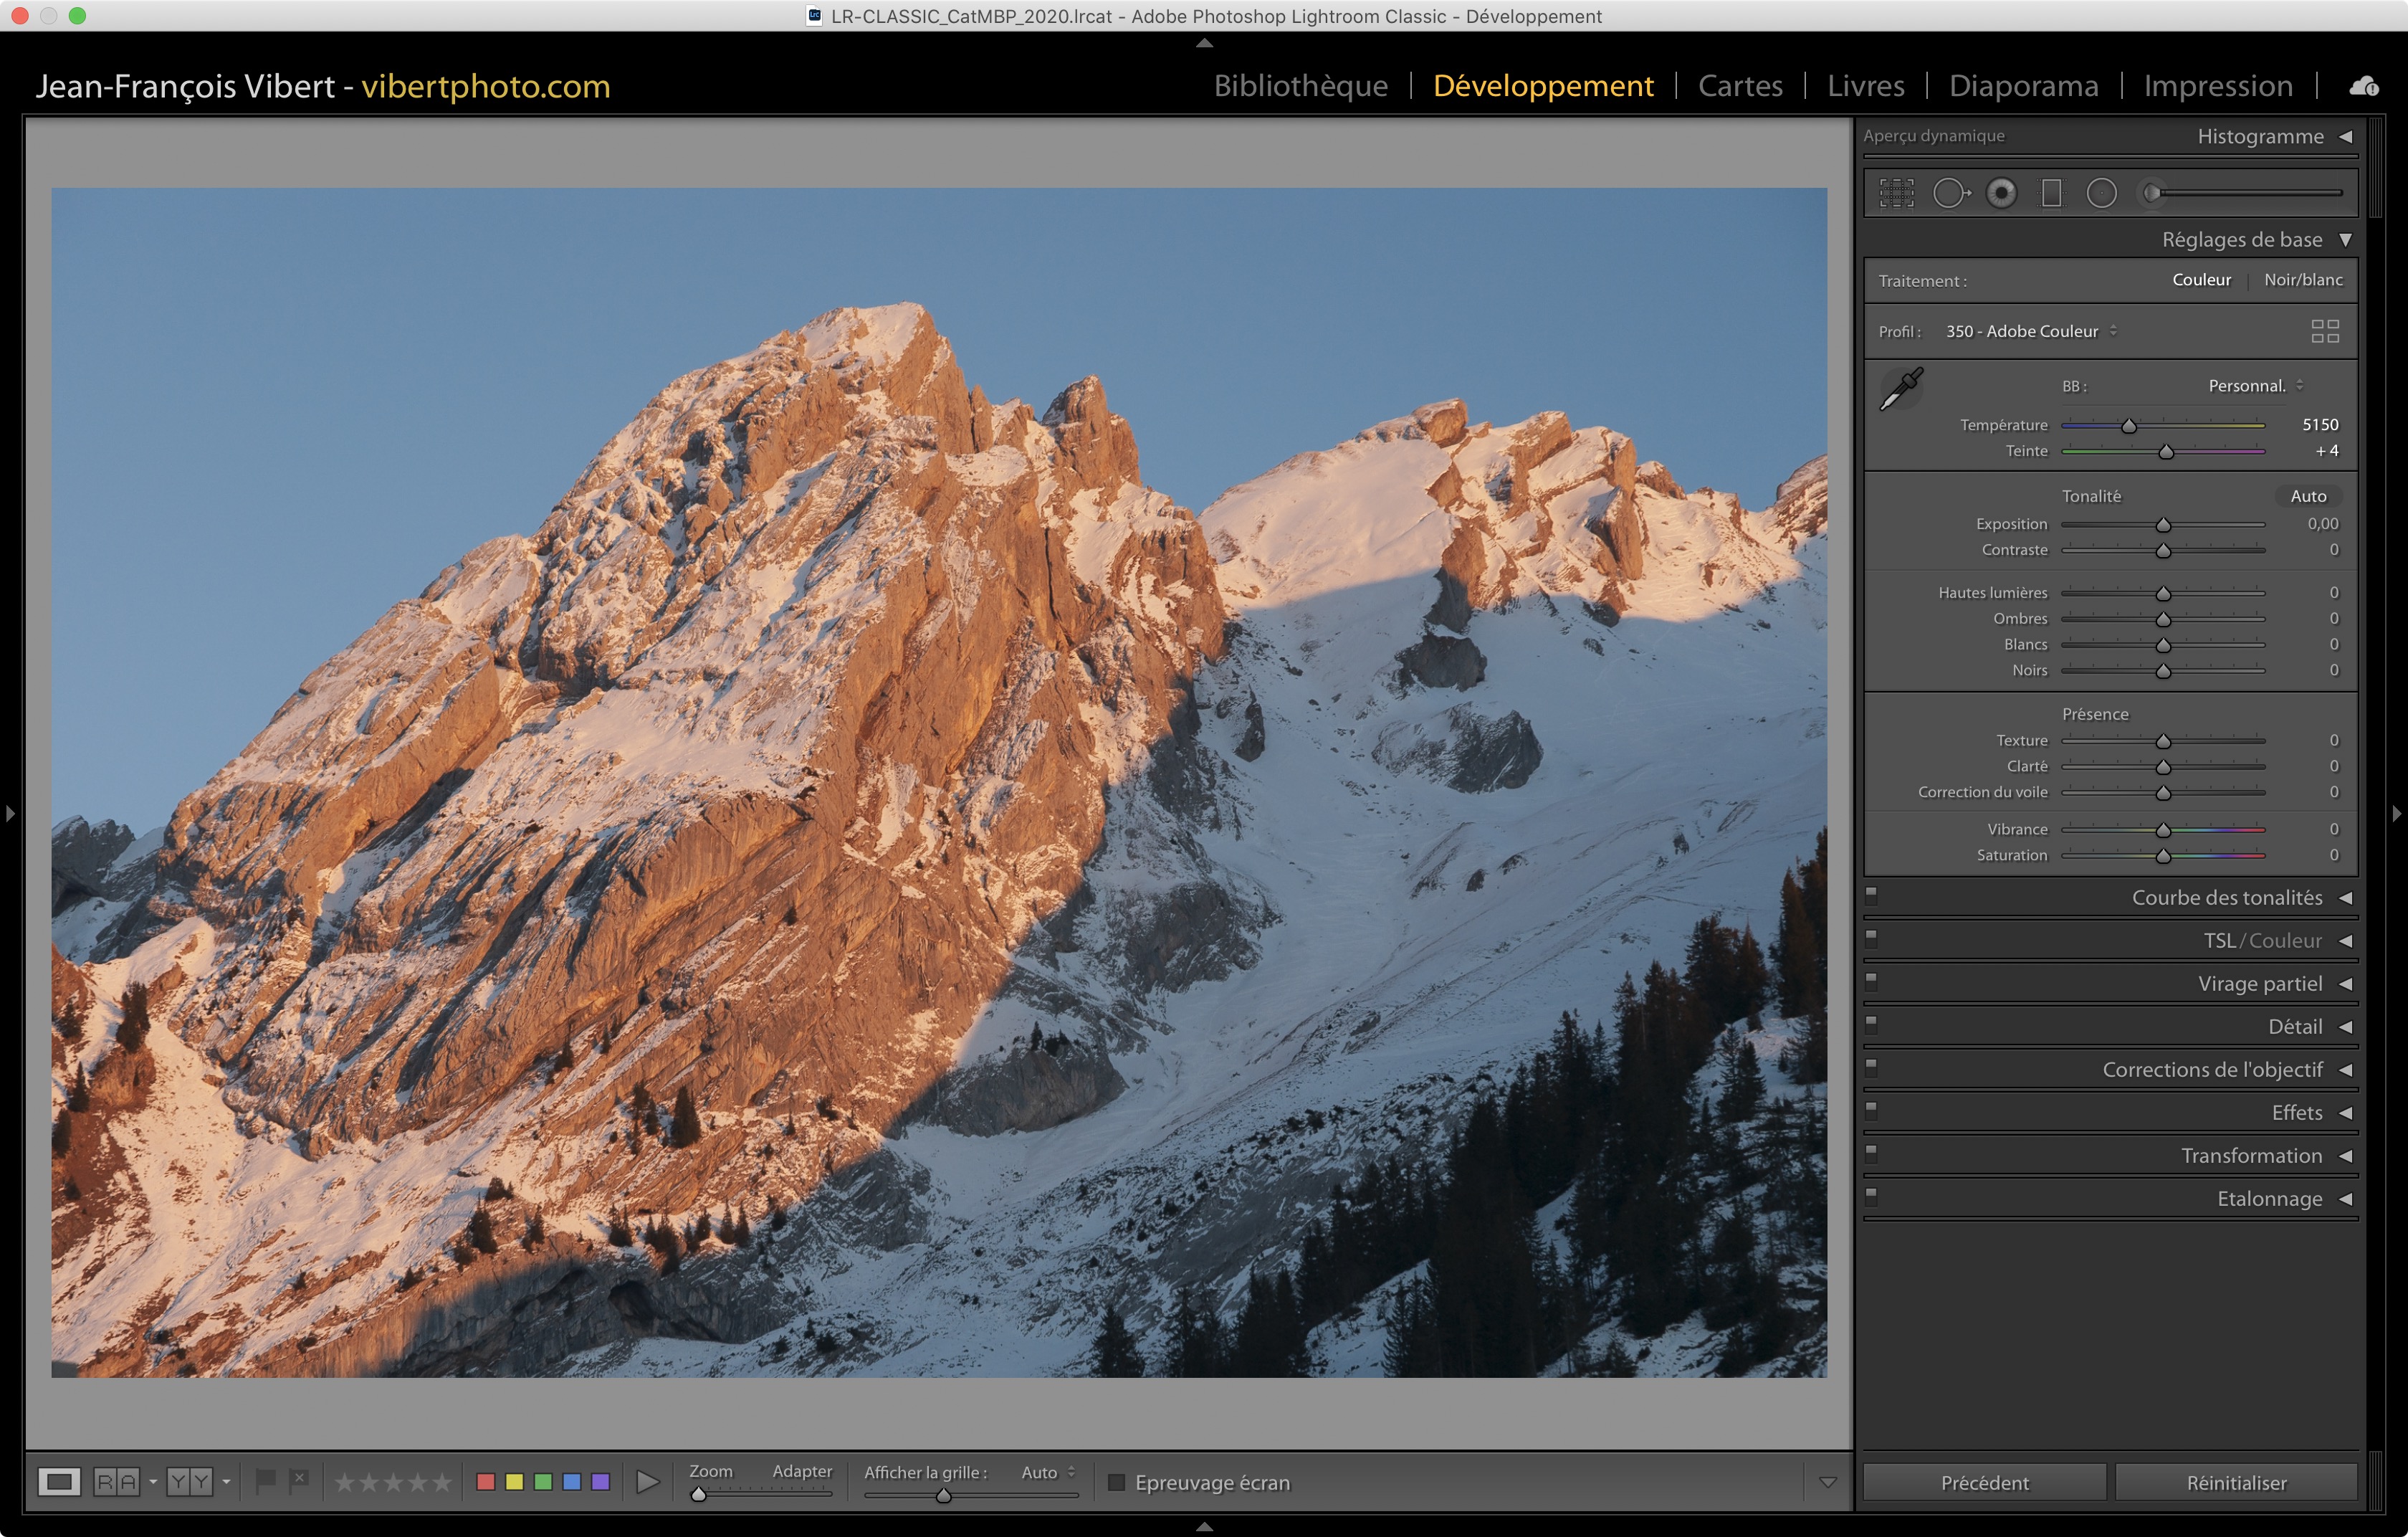This screenshot has width=2408, height=1537.
Task: Select the Graduated filter tool
Action: [2051, 193]
